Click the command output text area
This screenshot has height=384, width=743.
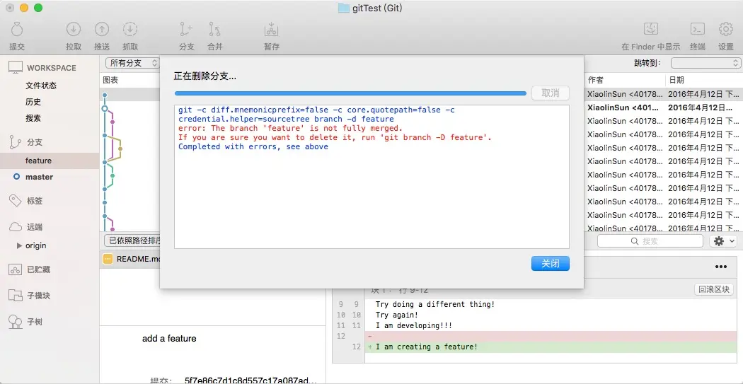tap(371, 177)
